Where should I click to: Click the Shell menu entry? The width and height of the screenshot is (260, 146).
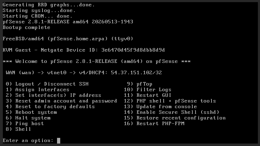point(18,129)
